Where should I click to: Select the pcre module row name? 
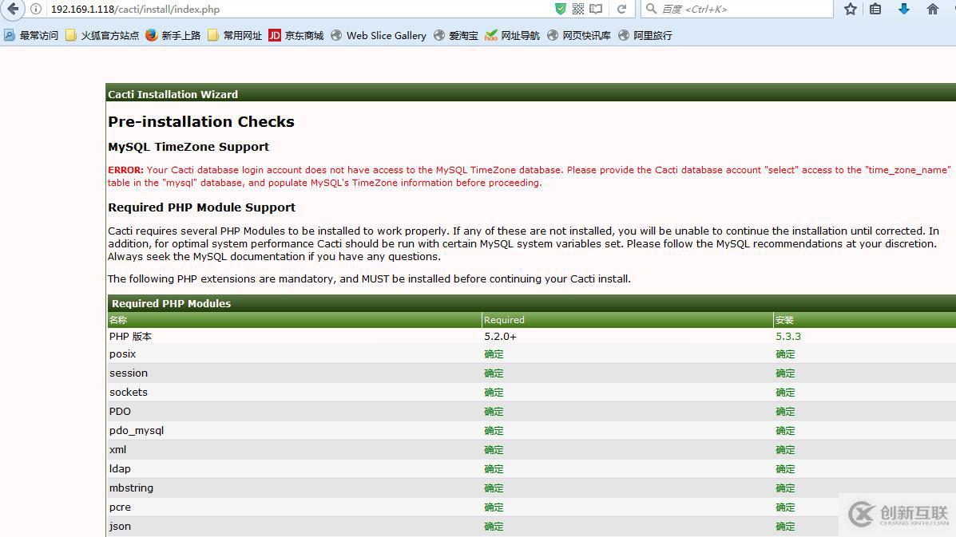120,507
